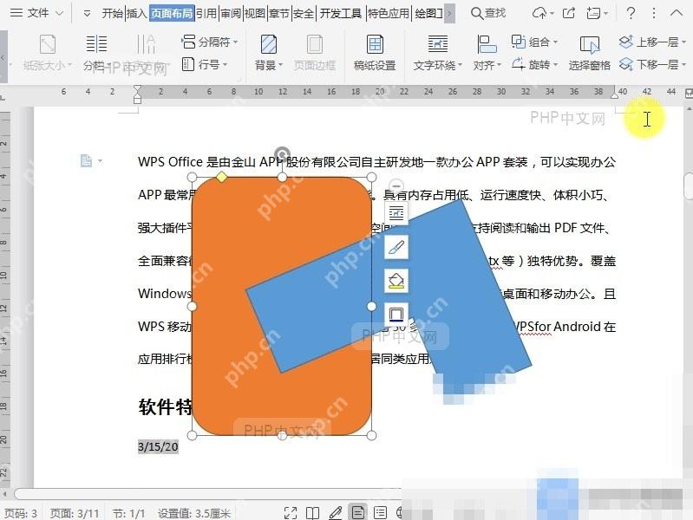This screenshot has height=520, width=693.
Task: Collapse the floating shape toolbar minus icon
Action: (396, 185)
